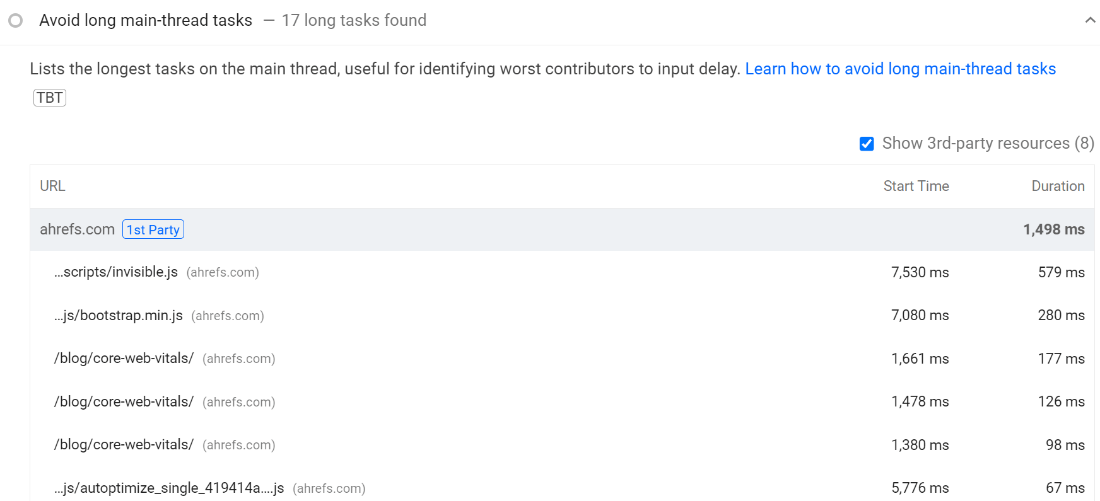Click the Avoid long main-thread tasks heading
This screenshot has width=1100, height=501.
click(146, 21)
